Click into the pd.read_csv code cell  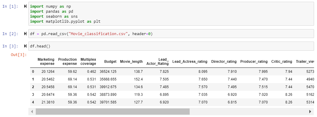pyautogui.click(x=171, y=34)
